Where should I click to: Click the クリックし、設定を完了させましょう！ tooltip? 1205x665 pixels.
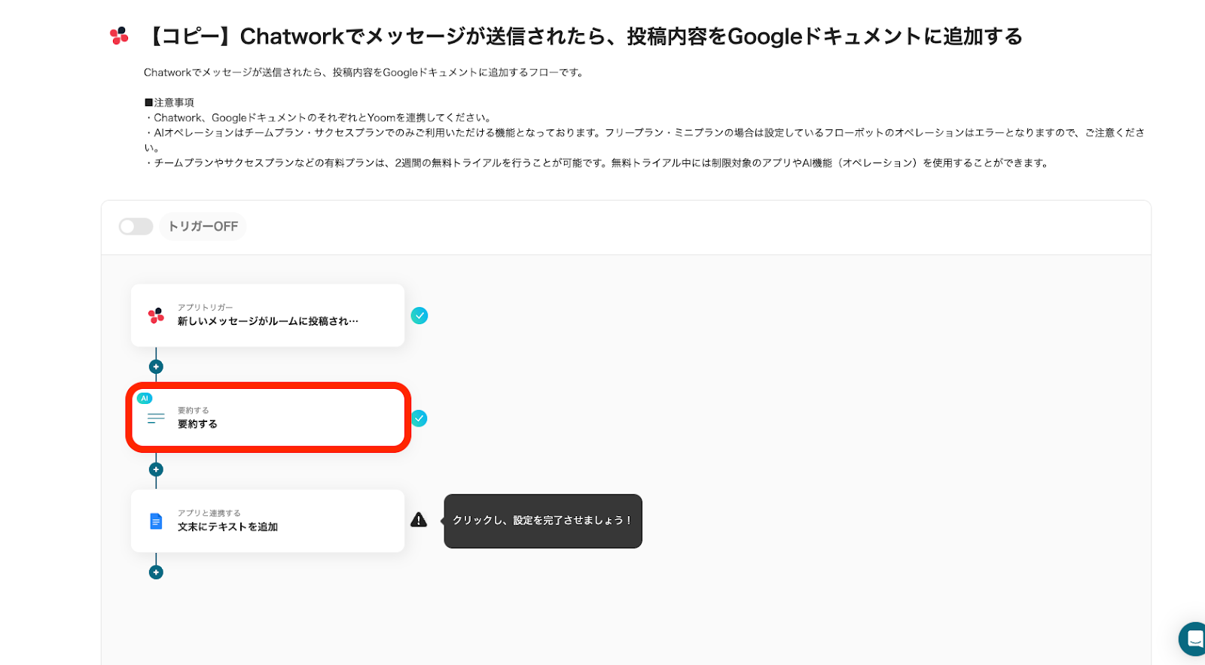pyautogui.click(x=542, y=521)
